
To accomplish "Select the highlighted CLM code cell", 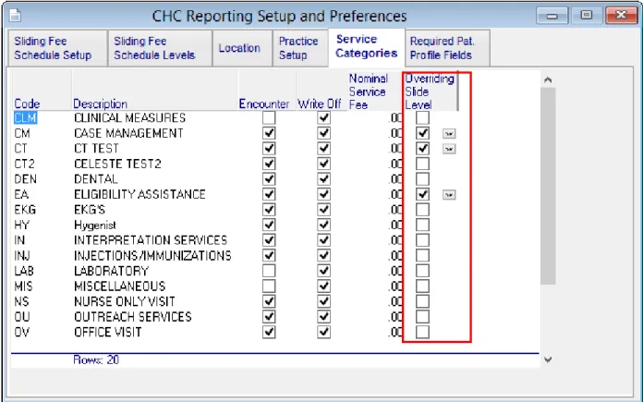I will tap(26, 118).
